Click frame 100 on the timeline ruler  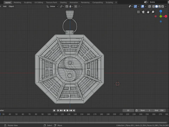coord(49,114)
